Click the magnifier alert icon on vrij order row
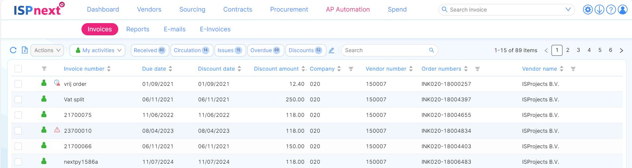 pyautogui.click(x=57, y=83)
